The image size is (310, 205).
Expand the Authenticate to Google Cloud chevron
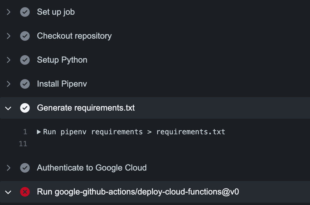tap(8, 168)
